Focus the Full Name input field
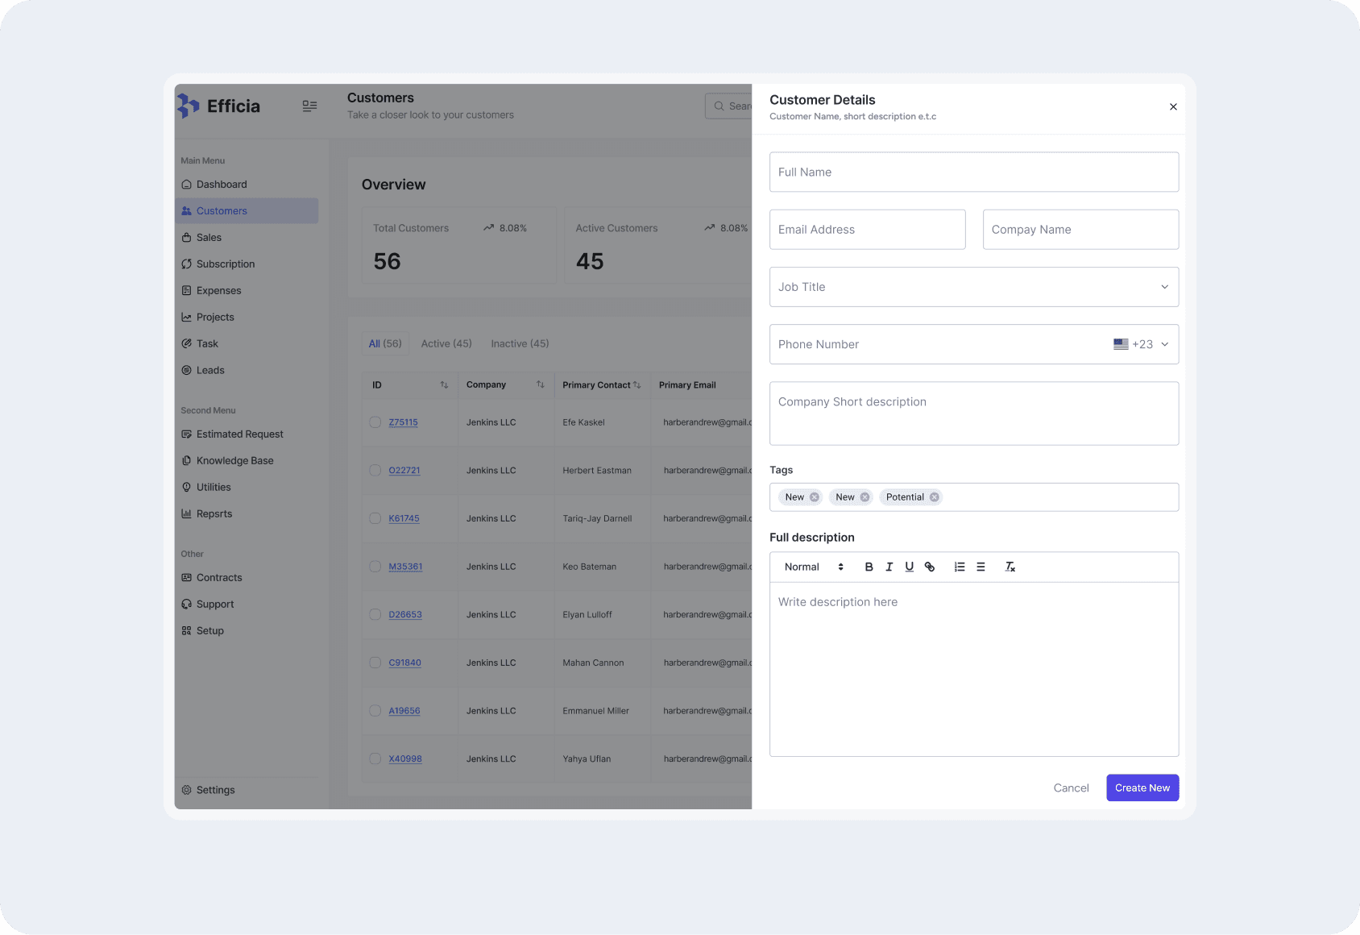This screenshot has width=1360, height=935. [x=974, y=172]
